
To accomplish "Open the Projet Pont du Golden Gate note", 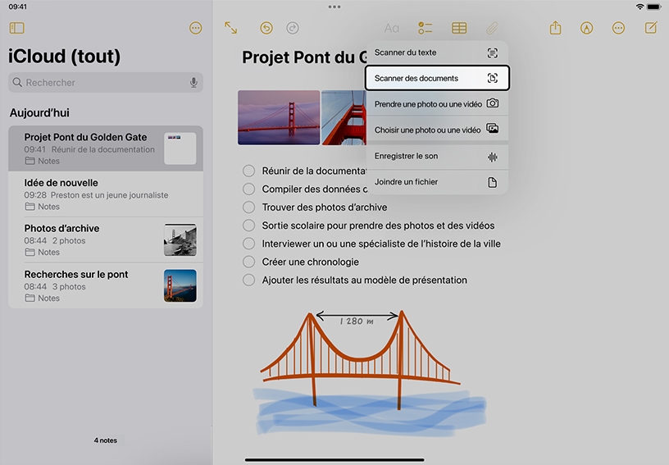I will click(x=106, y=148).
